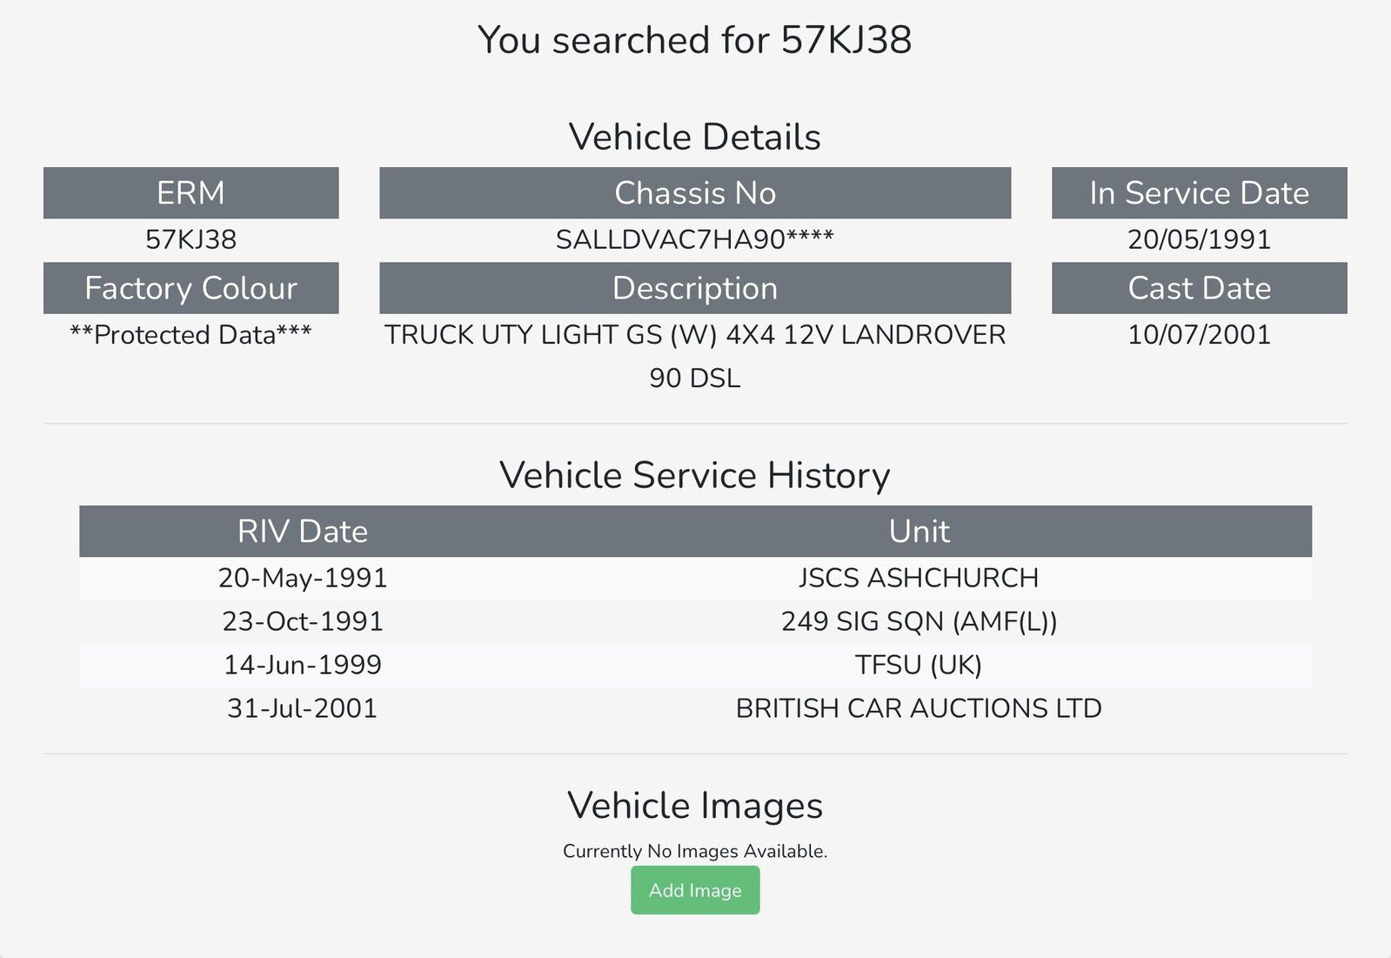The image size is (1391, 958).
Task: Select the Description header cell
Action: coord(695,288)
